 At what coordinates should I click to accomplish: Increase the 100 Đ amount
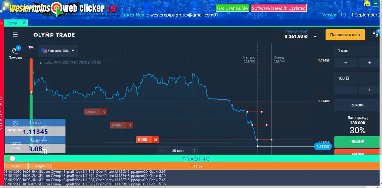tap(369, 90)
